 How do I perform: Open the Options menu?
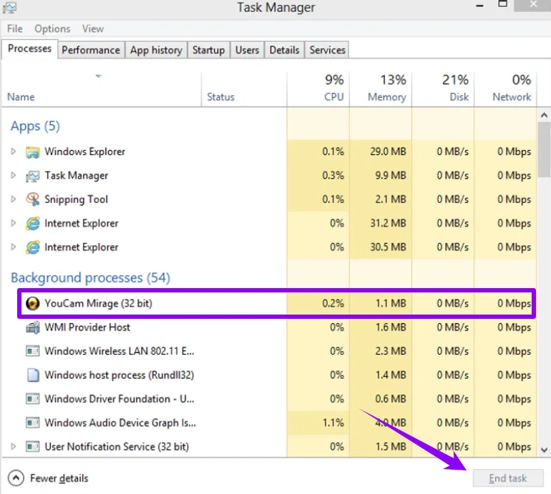pos(52,29)
